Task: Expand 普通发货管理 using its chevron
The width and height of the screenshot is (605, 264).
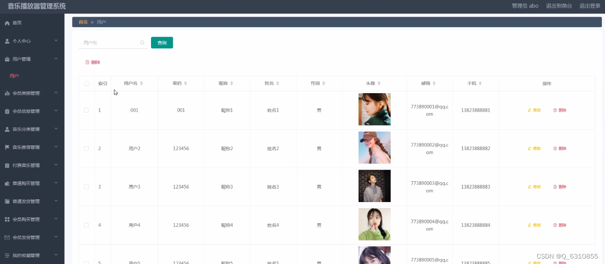Action: (x=56, y=201)
